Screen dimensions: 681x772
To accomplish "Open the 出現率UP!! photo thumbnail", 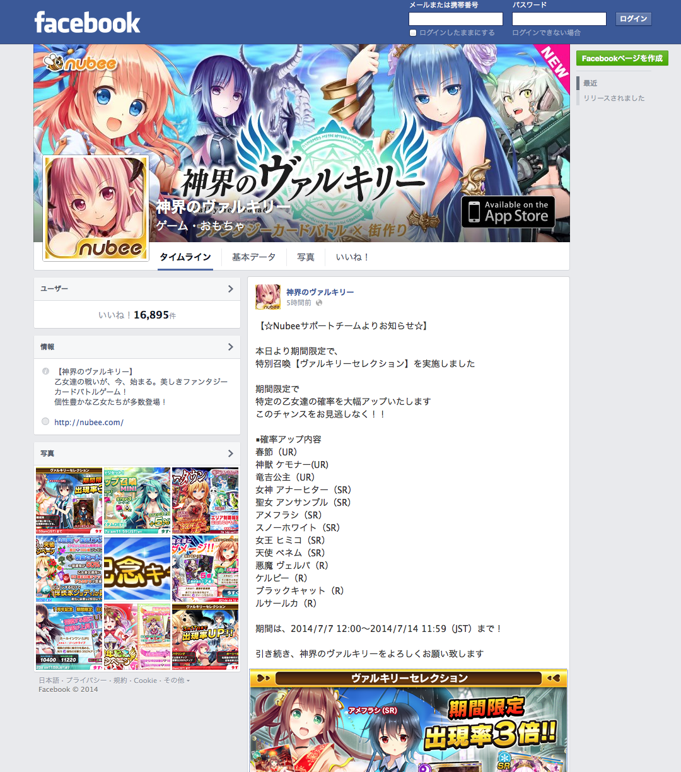I will (x=205, y=637).
